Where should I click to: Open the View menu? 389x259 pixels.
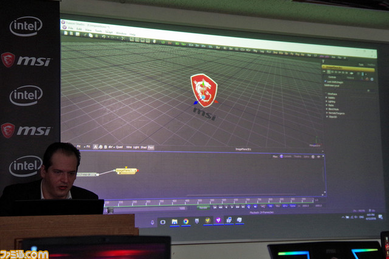pos(88,30)
